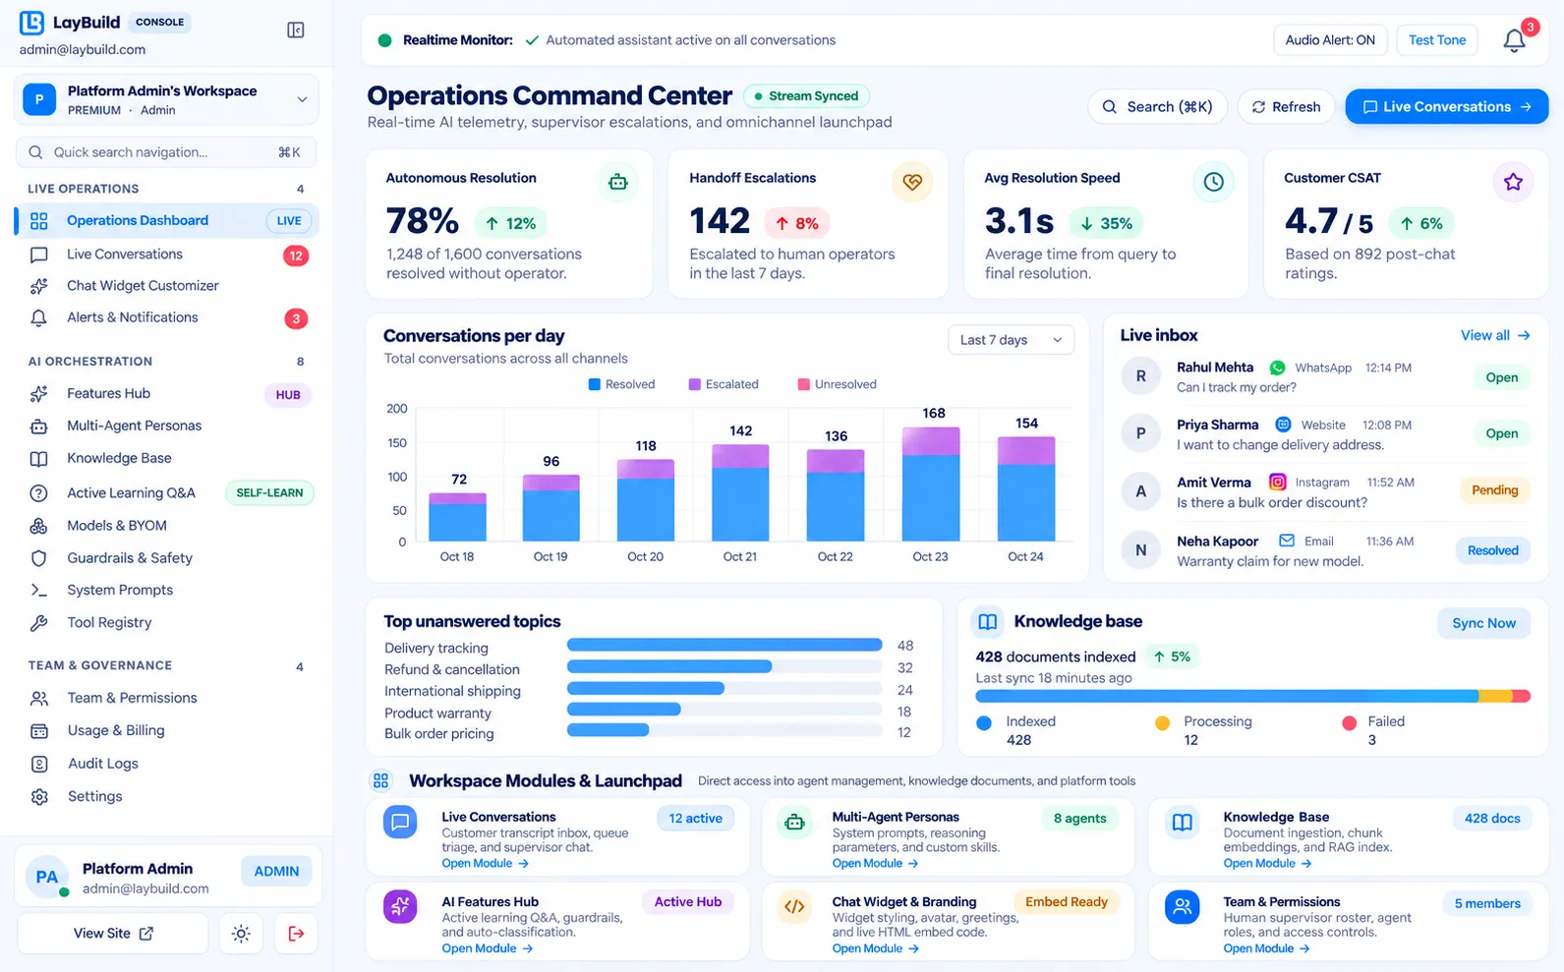Open Amit Verma's Instagram conversation
This screenshot has width=1564, height=972.
1325,491
